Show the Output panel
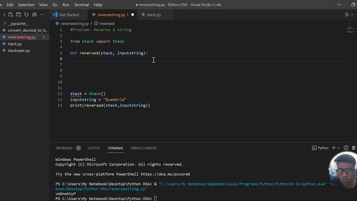This screenshot has width=357, height=201. [94, 148]
